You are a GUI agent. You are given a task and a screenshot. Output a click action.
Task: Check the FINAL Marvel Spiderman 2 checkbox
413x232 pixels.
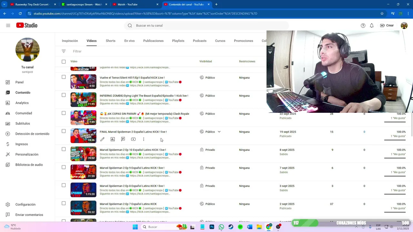tap(64, 131)
